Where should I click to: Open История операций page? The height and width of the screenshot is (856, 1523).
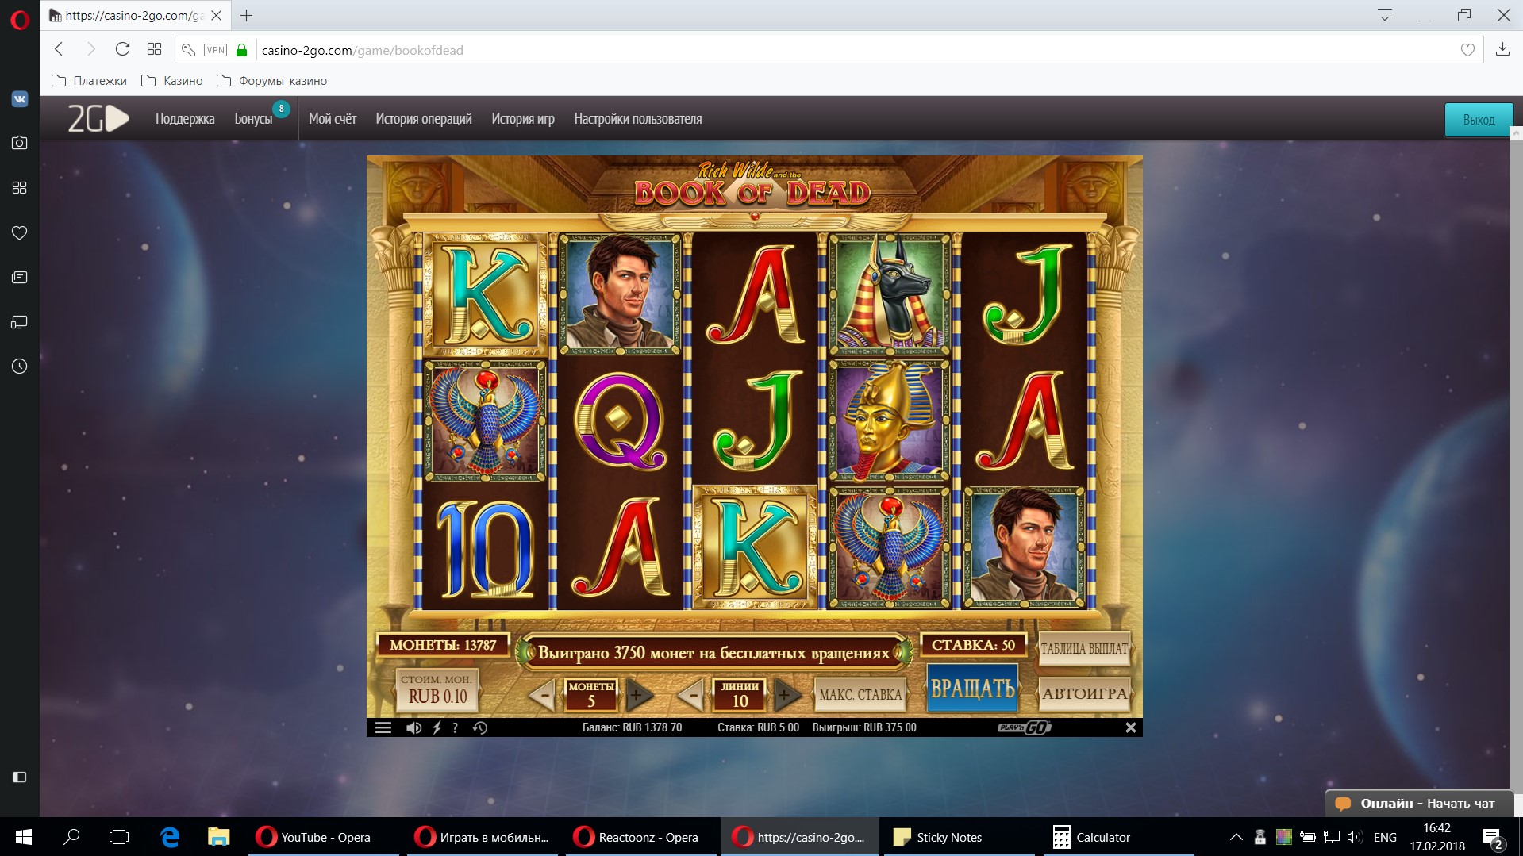click(424, 119)
